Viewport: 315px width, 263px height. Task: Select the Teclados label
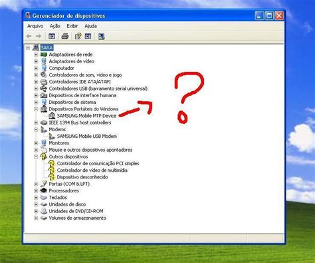coord(58,198)
